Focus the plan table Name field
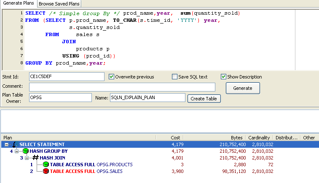The height and width of the screenshot is (183, 319). click(147, 97)
